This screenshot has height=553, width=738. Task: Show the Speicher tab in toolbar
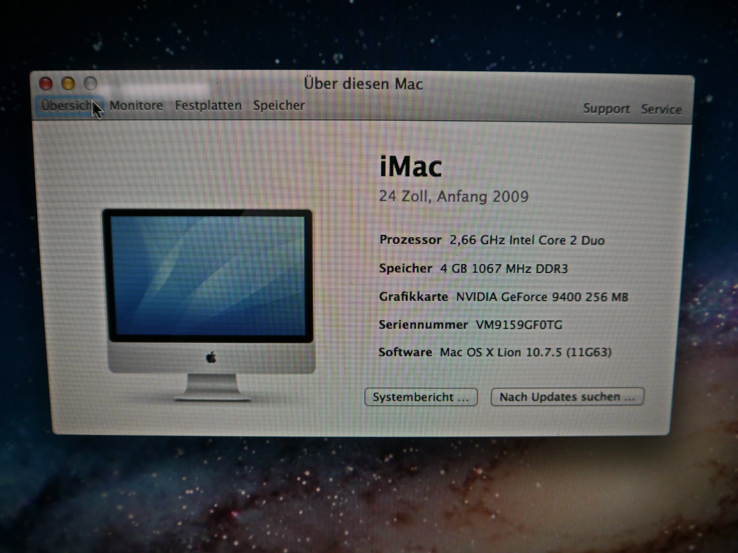point(279,105)
